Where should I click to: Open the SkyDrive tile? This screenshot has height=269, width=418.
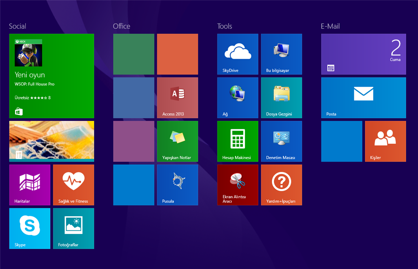click(x=238, y=54)
